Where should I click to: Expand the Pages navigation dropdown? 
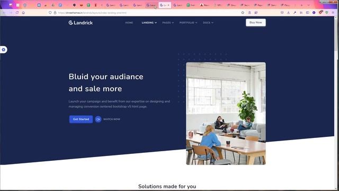(168, 22)
